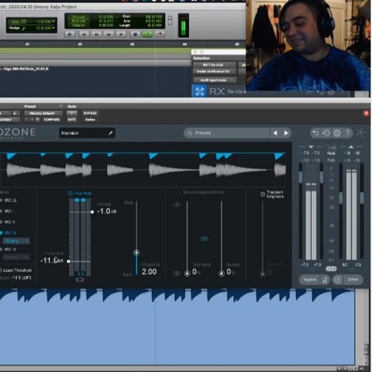Open the create continuous file dropdown
The height and width of the screenshot is (372, 372).
(214, 71)
